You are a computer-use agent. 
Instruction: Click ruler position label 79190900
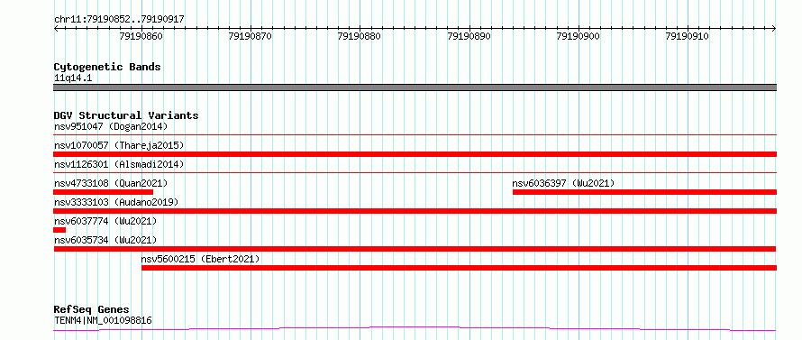pyautogui.click(x=579, y=36)
